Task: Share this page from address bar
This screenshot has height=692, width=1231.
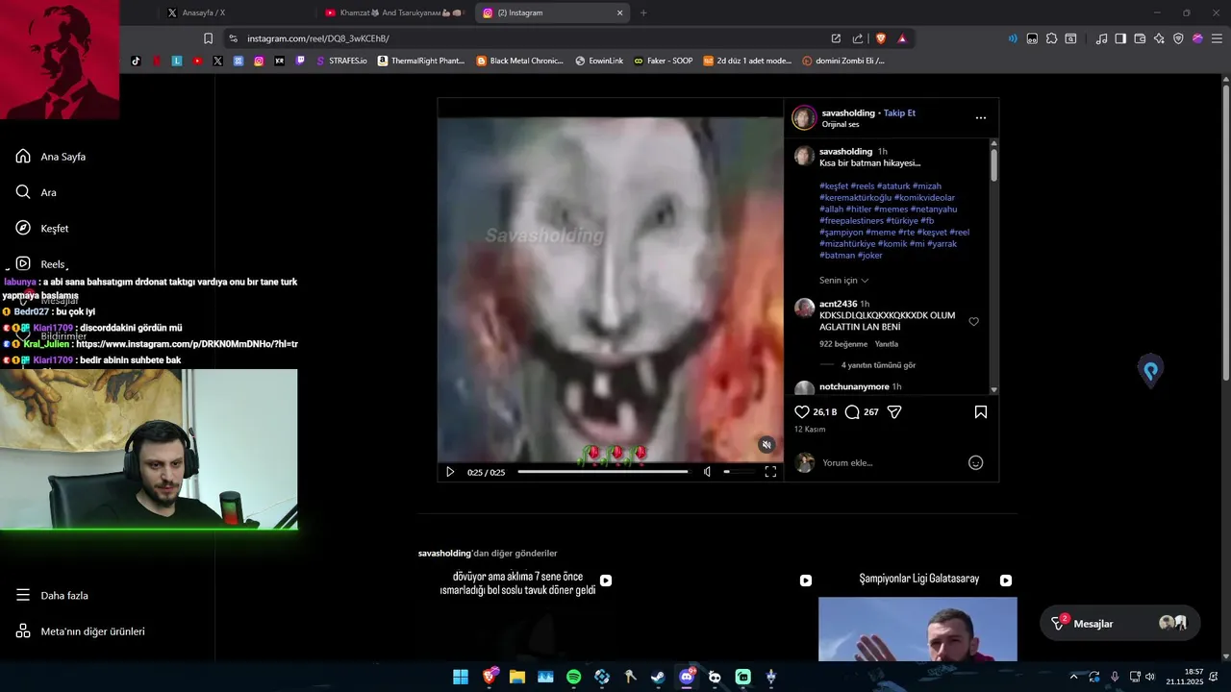Action: [x=858, y=38]
